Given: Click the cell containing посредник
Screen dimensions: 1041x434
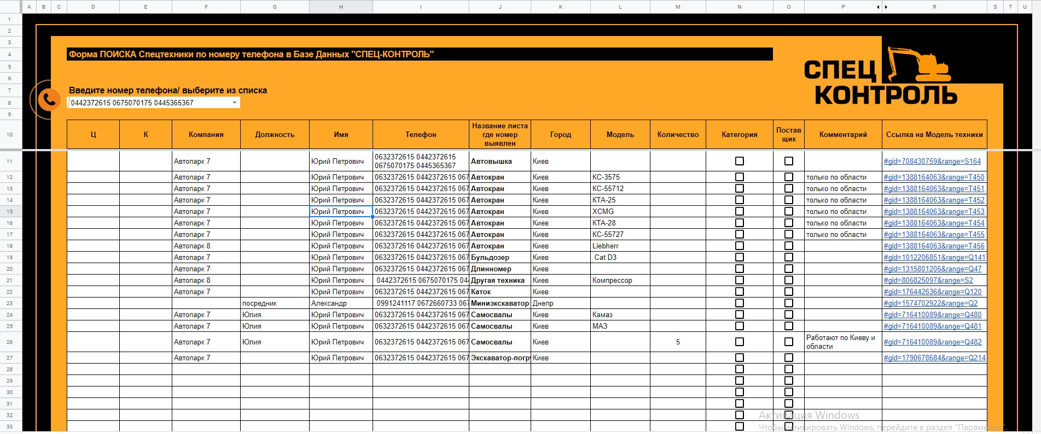Looking at the screenshot, I should coord(275,303).
